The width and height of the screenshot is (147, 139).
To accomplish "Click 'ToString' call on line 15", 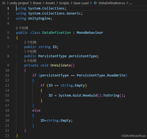I will click(111, 95).
